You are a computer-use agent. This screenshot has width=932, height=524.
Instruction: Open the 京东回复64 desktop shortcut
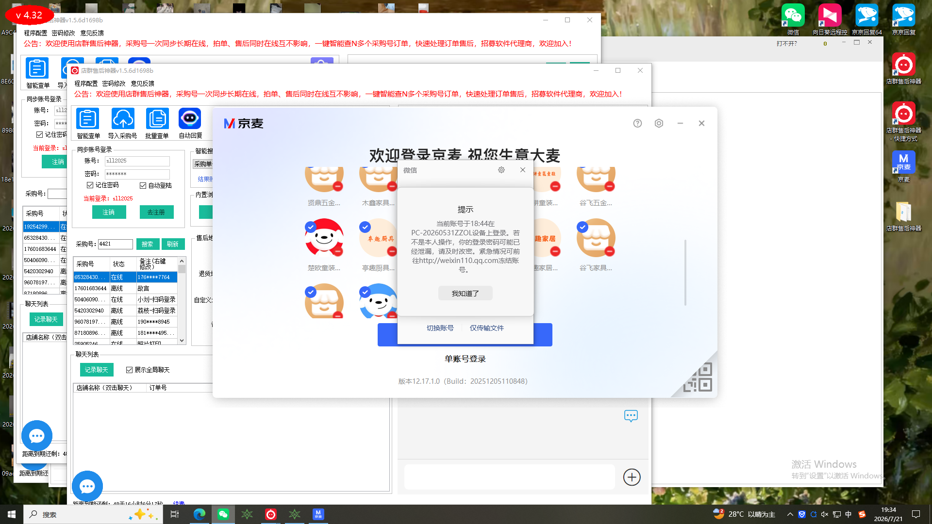click(867, 19)
